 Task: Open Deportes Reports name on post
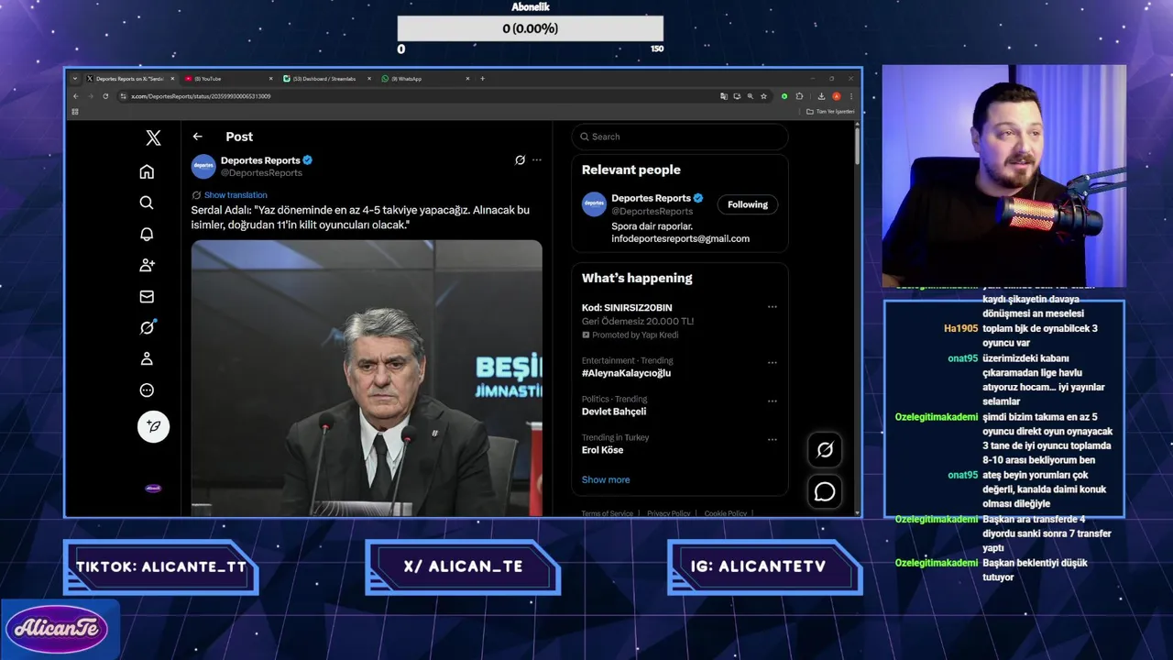pos(260,160)
